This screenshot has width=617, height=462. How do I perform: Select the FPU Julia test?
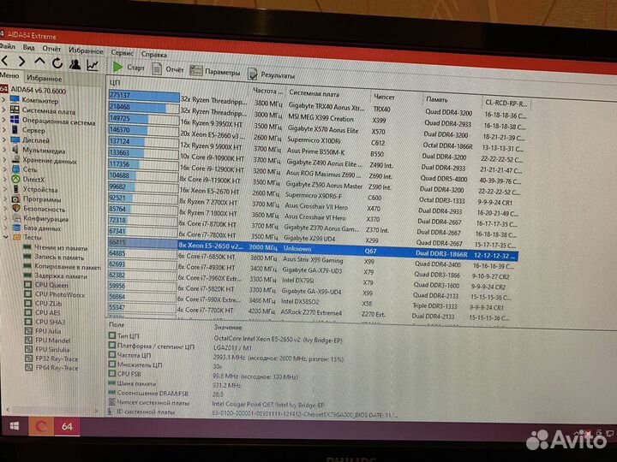pos(48,331)
